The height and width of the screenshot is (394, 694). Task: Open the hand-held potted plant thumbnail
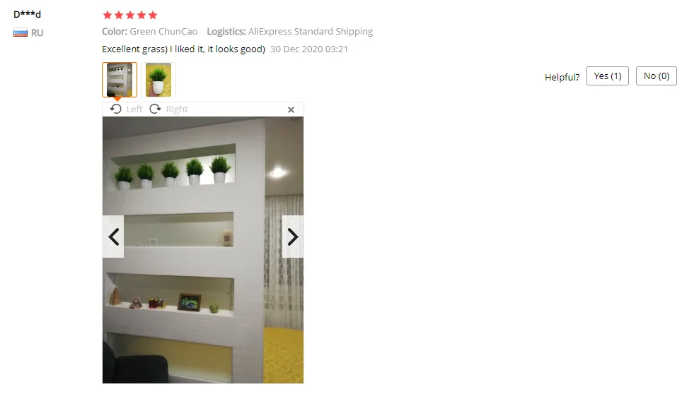tap(158, 80)
